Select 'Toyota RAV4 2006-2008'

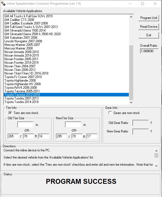coord(66,88)
